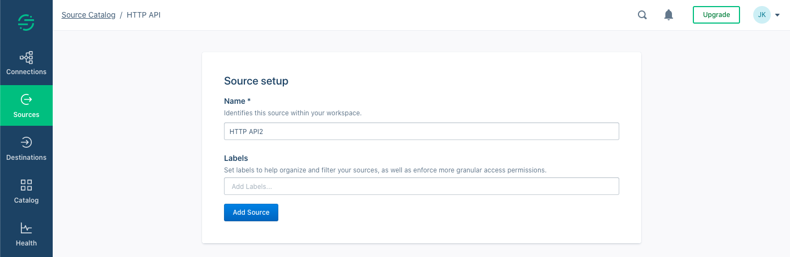
Task: Expand the account menu caret beside JK
Action: [x=778, y=15]
